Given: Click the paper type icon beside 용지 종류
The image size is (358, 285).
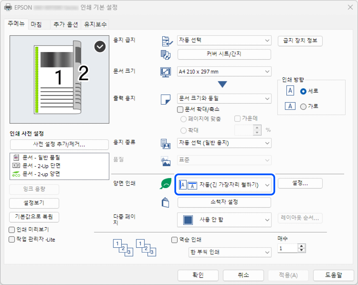Looking at the screenshot, I should [166, 143].
